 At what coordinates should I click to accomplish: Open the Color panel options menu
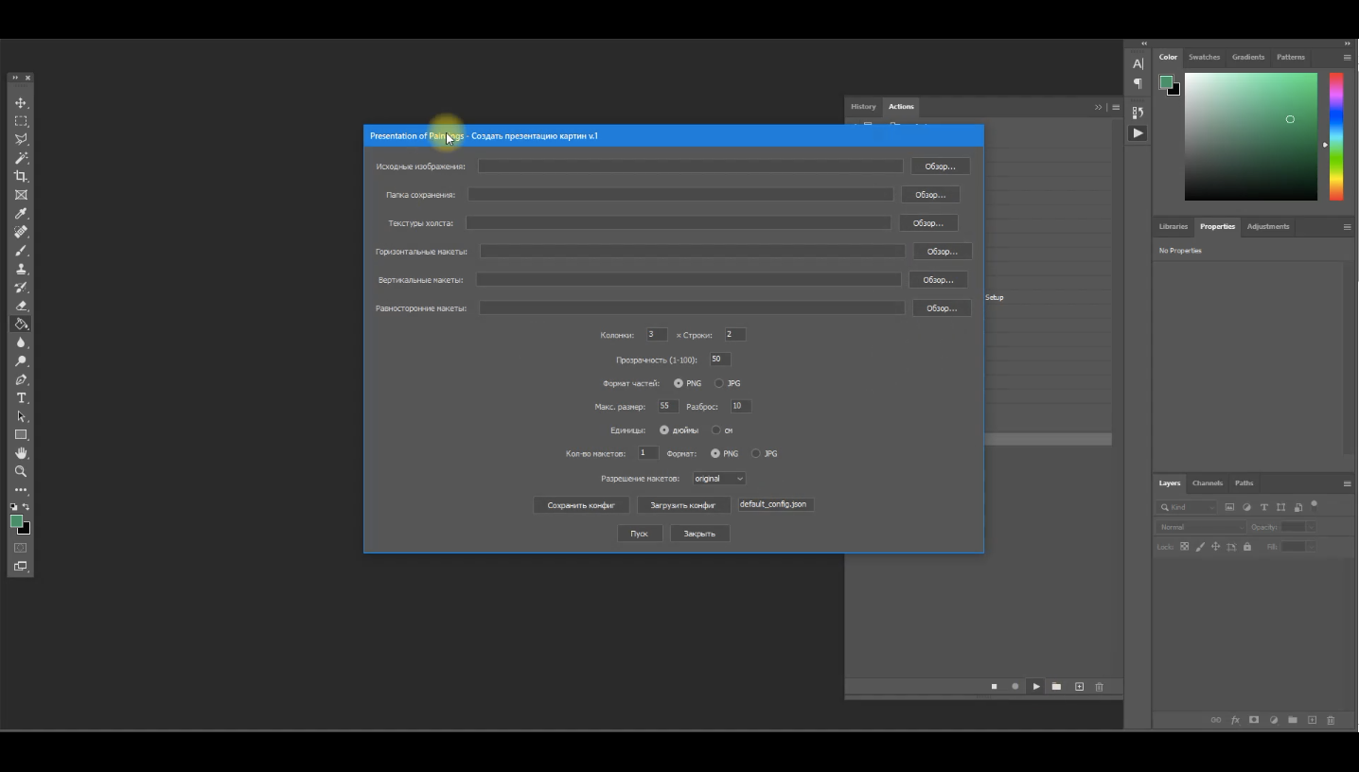coord(1347,58)
